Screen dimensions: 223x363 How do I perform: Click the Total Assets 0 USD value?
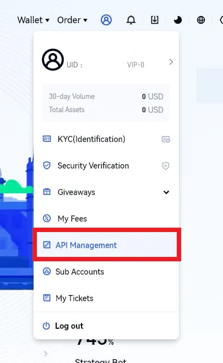(x=153, y=110)
